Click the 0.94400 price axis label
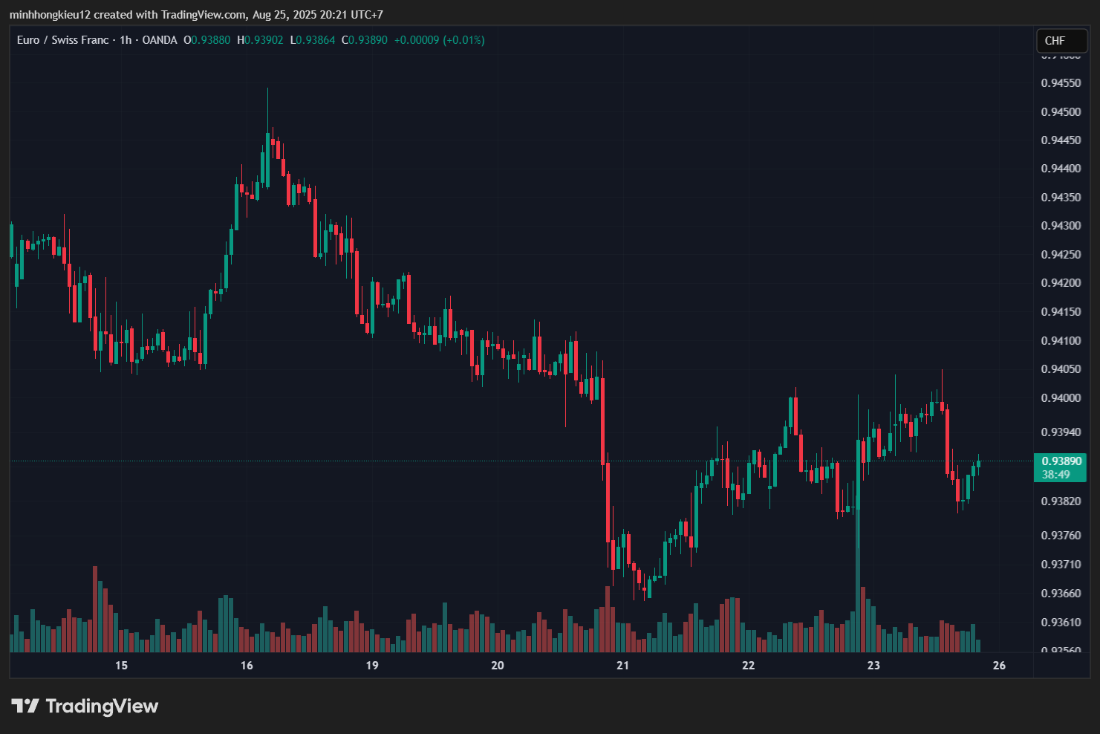The width and height of the screenshot is (1100, 734). [1061, 169]
